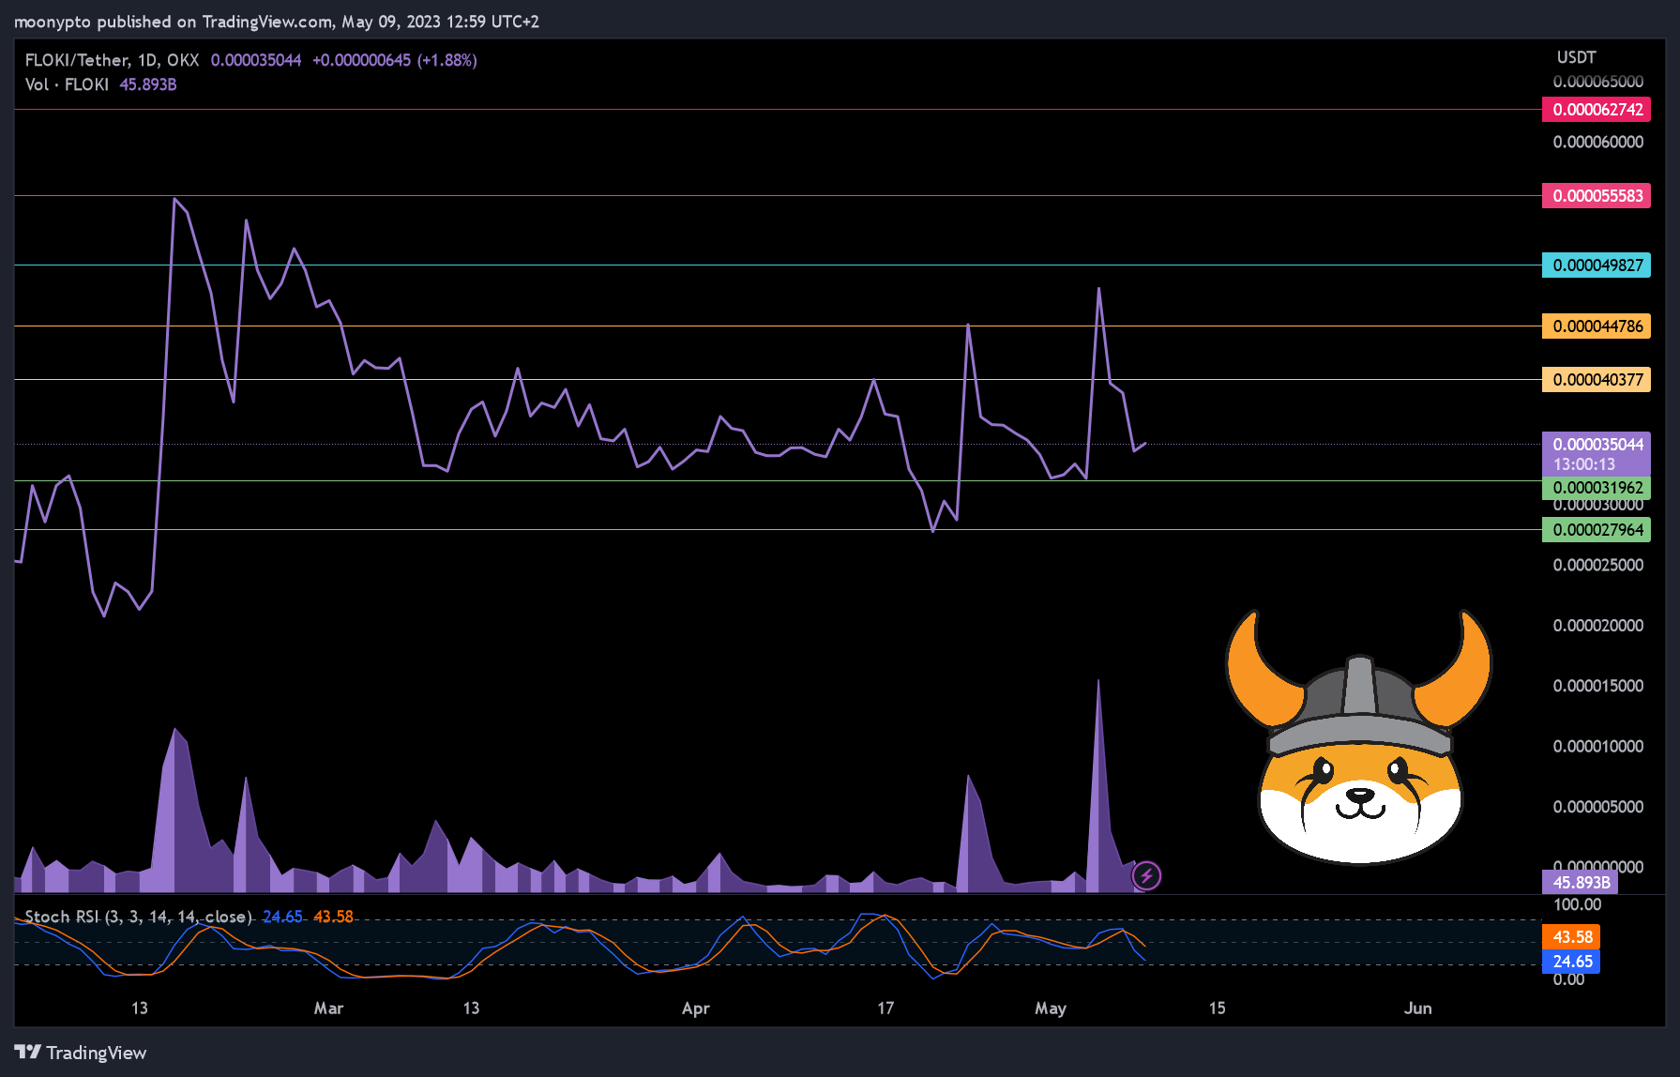Click the +0.000000645 (+1.88%) change value

point(395,60)
